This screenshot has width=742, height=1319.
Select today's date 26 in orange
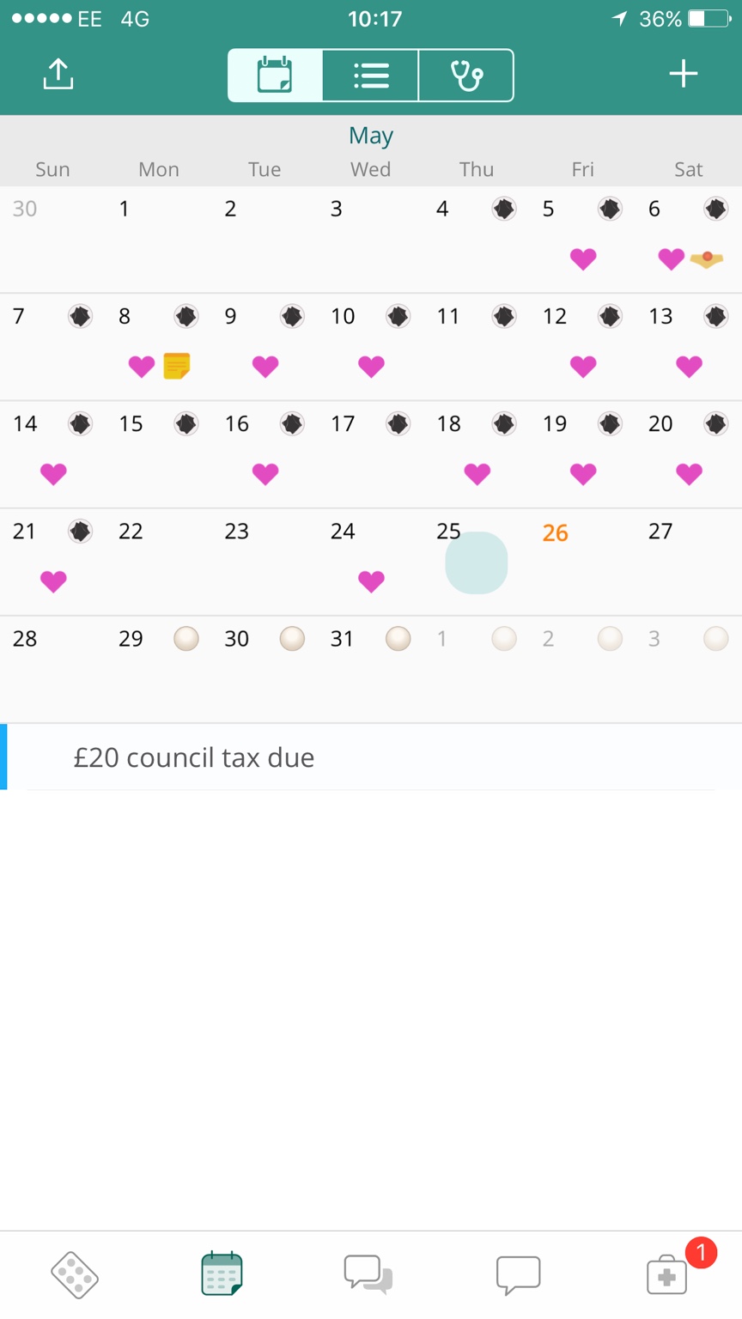coord(555,533)
